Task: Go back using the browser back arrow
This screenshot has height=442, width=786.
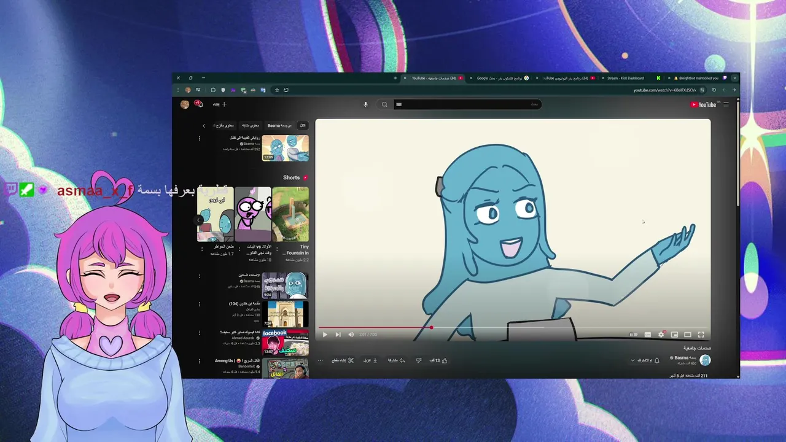Action: (x=734, y=90)
